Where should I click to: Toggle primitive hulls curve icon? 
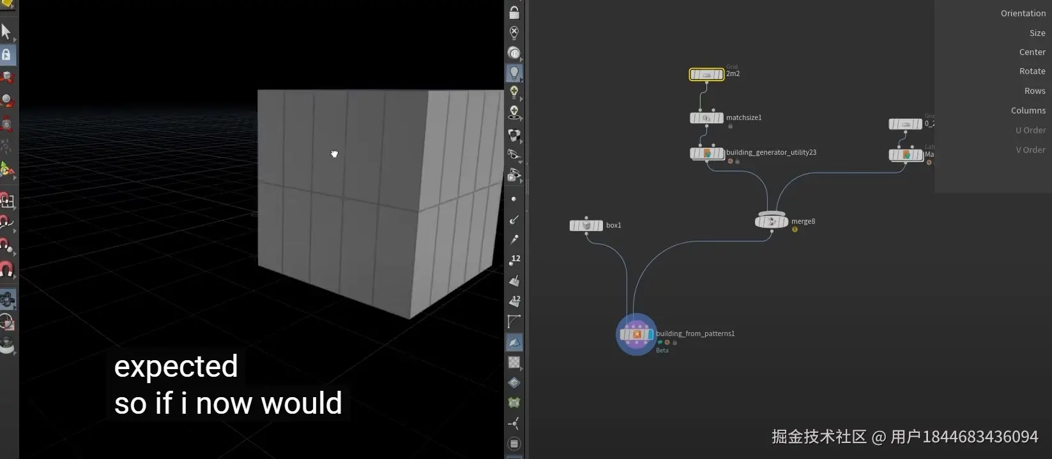pyautogui.click(x=514, y=321)
